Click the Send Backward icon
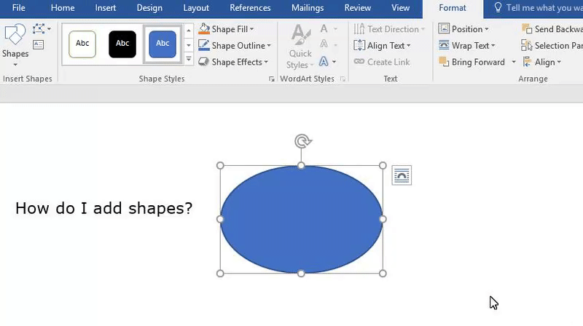 pyautogui.click(x=528, y=29)
